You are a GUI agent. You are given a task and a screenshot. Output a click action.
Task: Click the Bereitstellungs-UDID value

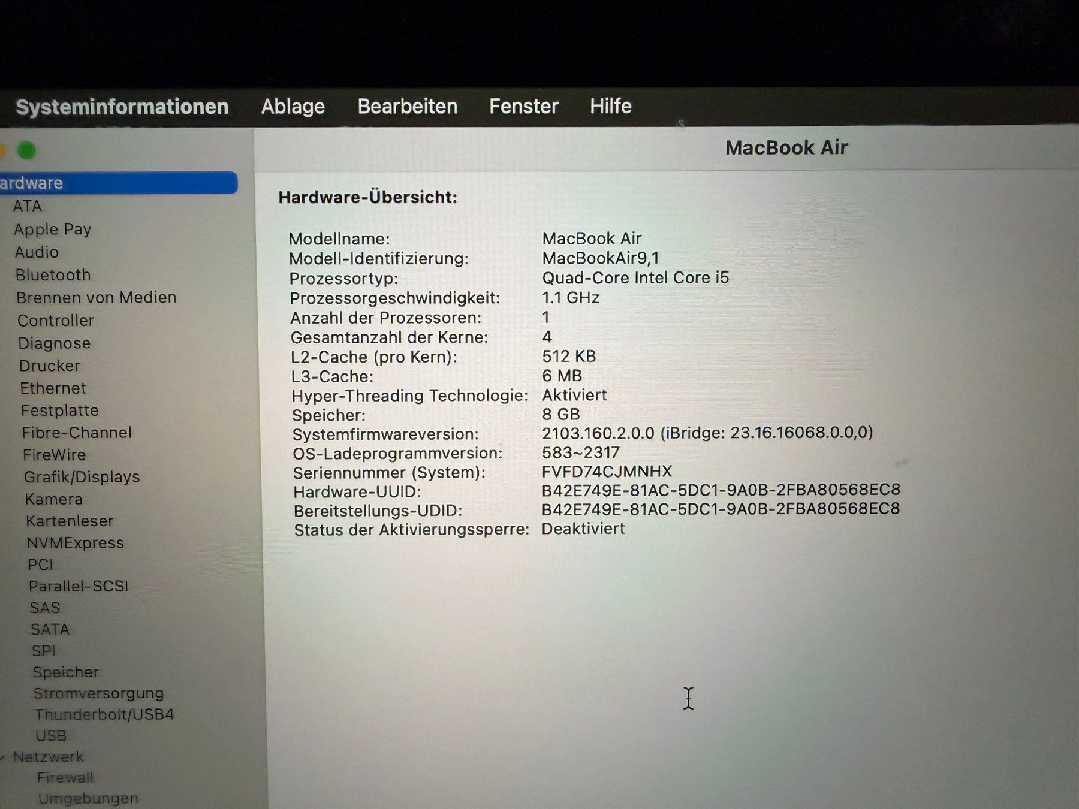coord(721,509)
